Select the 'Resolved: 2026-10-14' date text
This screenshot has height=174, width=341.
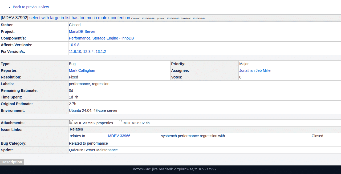[193, 18]
